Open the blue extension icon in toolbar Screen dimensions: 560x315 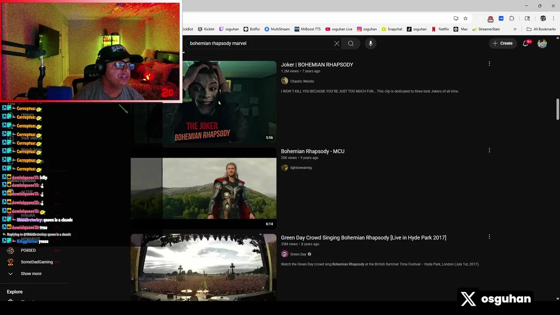point(501,18)
